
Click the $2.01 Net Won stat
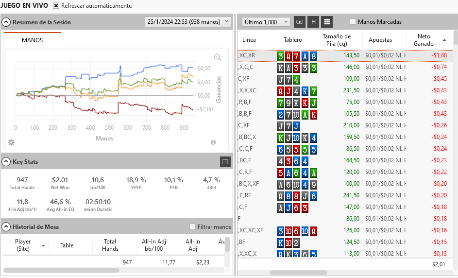click(x=60, y=183)
